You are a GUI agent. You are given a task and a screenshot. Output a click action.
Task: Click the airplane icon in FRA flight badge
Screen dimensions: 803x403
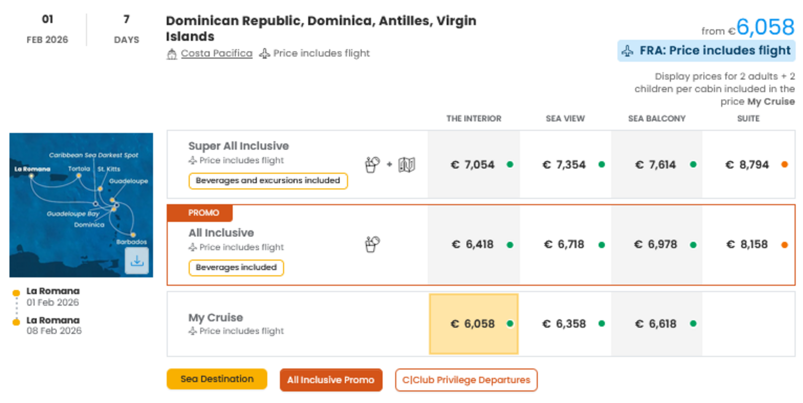[627, 51]
